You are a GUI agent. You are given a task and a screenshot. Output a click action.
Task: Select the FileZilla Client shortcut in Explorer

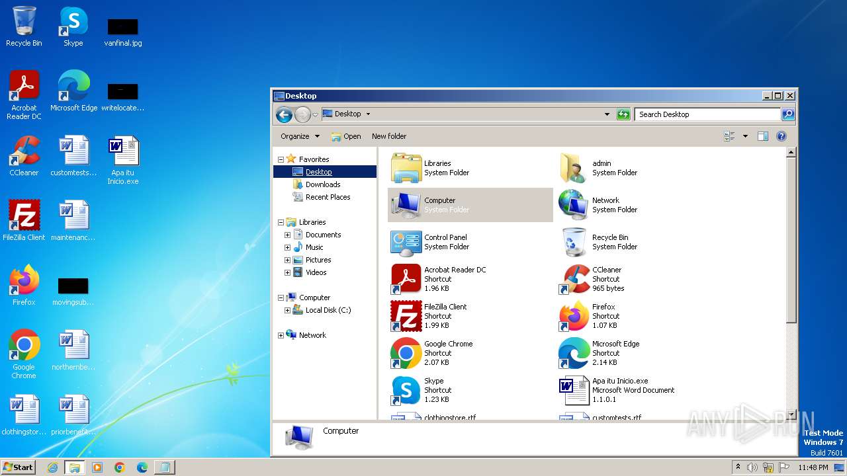tap(406, 316)
